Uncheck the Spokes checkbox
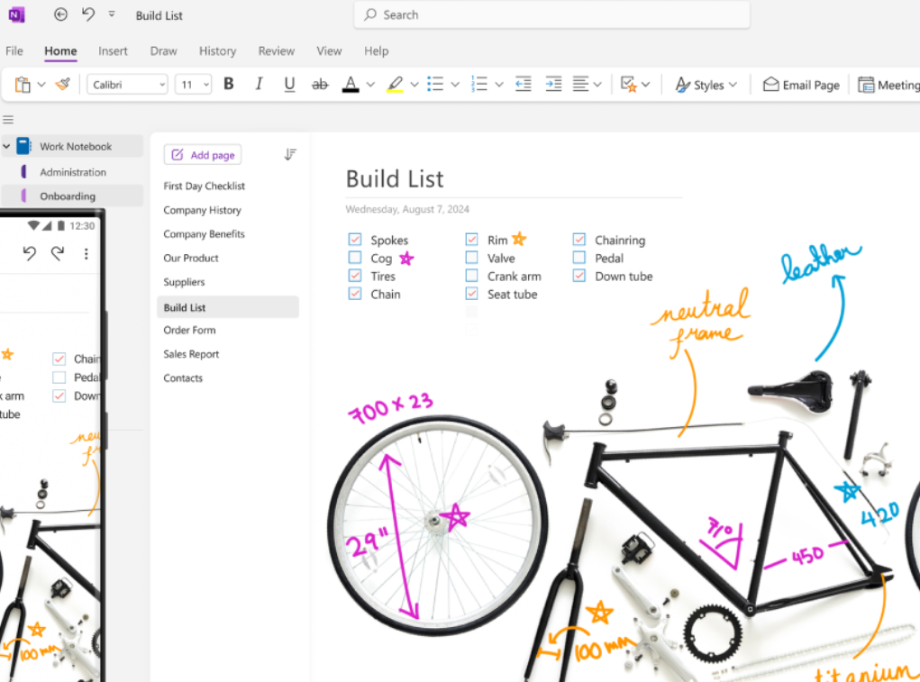Viewport: 920px width, 682px height. [x=355, y=241]
